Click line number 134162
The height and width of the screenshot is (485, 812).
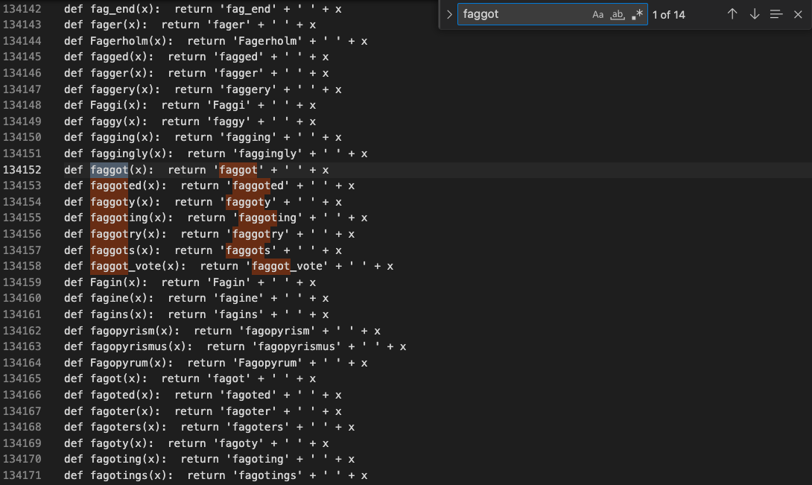pos(22,331)
